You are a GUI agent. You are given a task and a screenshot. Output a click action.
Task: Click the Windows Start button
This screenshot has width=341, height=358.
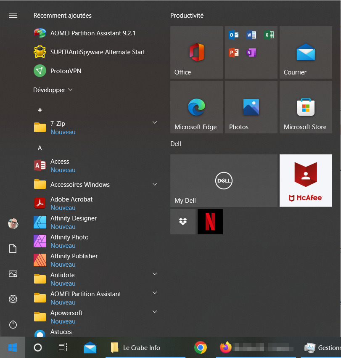[13, 347]
